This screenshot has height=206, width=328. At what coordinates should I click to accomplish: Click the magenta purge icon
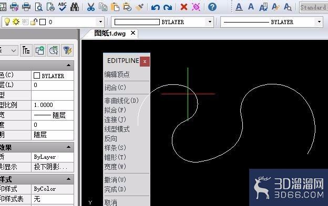196,7
